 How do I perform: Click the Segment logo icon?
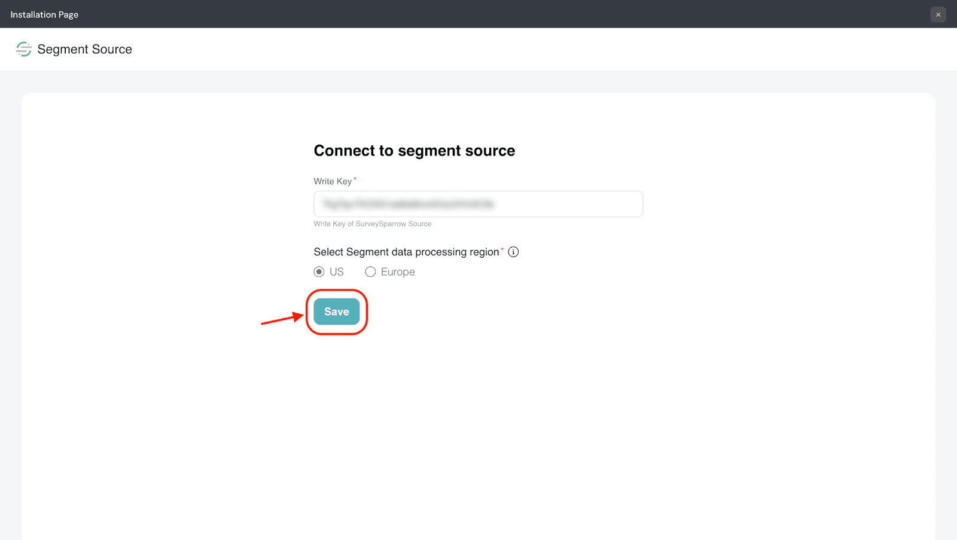(24, 49)
